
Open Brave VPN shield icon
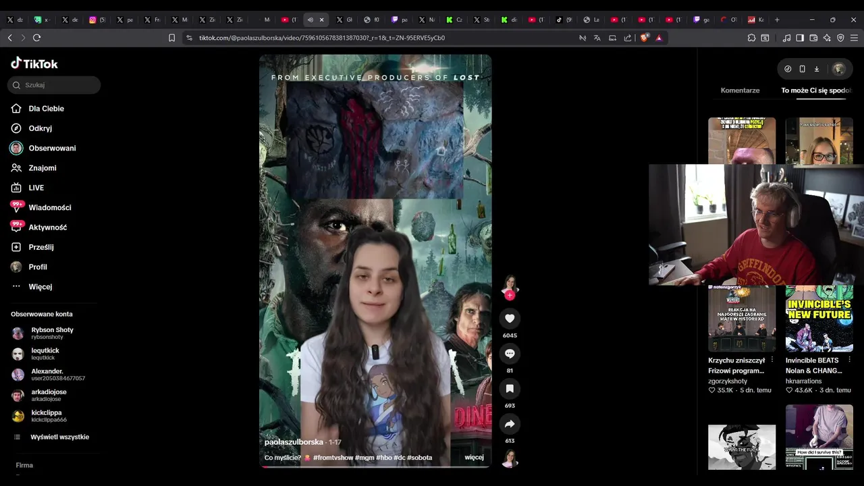(840, 38)
